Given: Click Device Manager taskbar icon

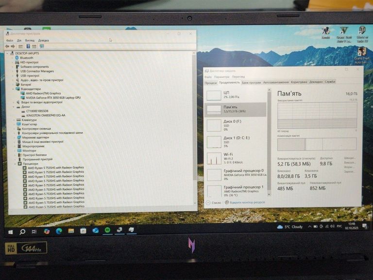Looking at the screenshot, I should [x=119, y=230].
